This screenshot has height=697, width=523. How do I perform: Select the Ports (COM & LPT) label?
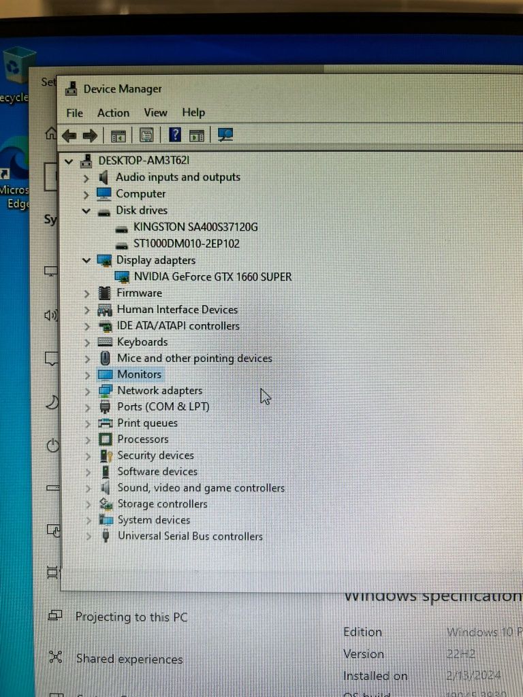pyautogui.click(x=163, y=407)
